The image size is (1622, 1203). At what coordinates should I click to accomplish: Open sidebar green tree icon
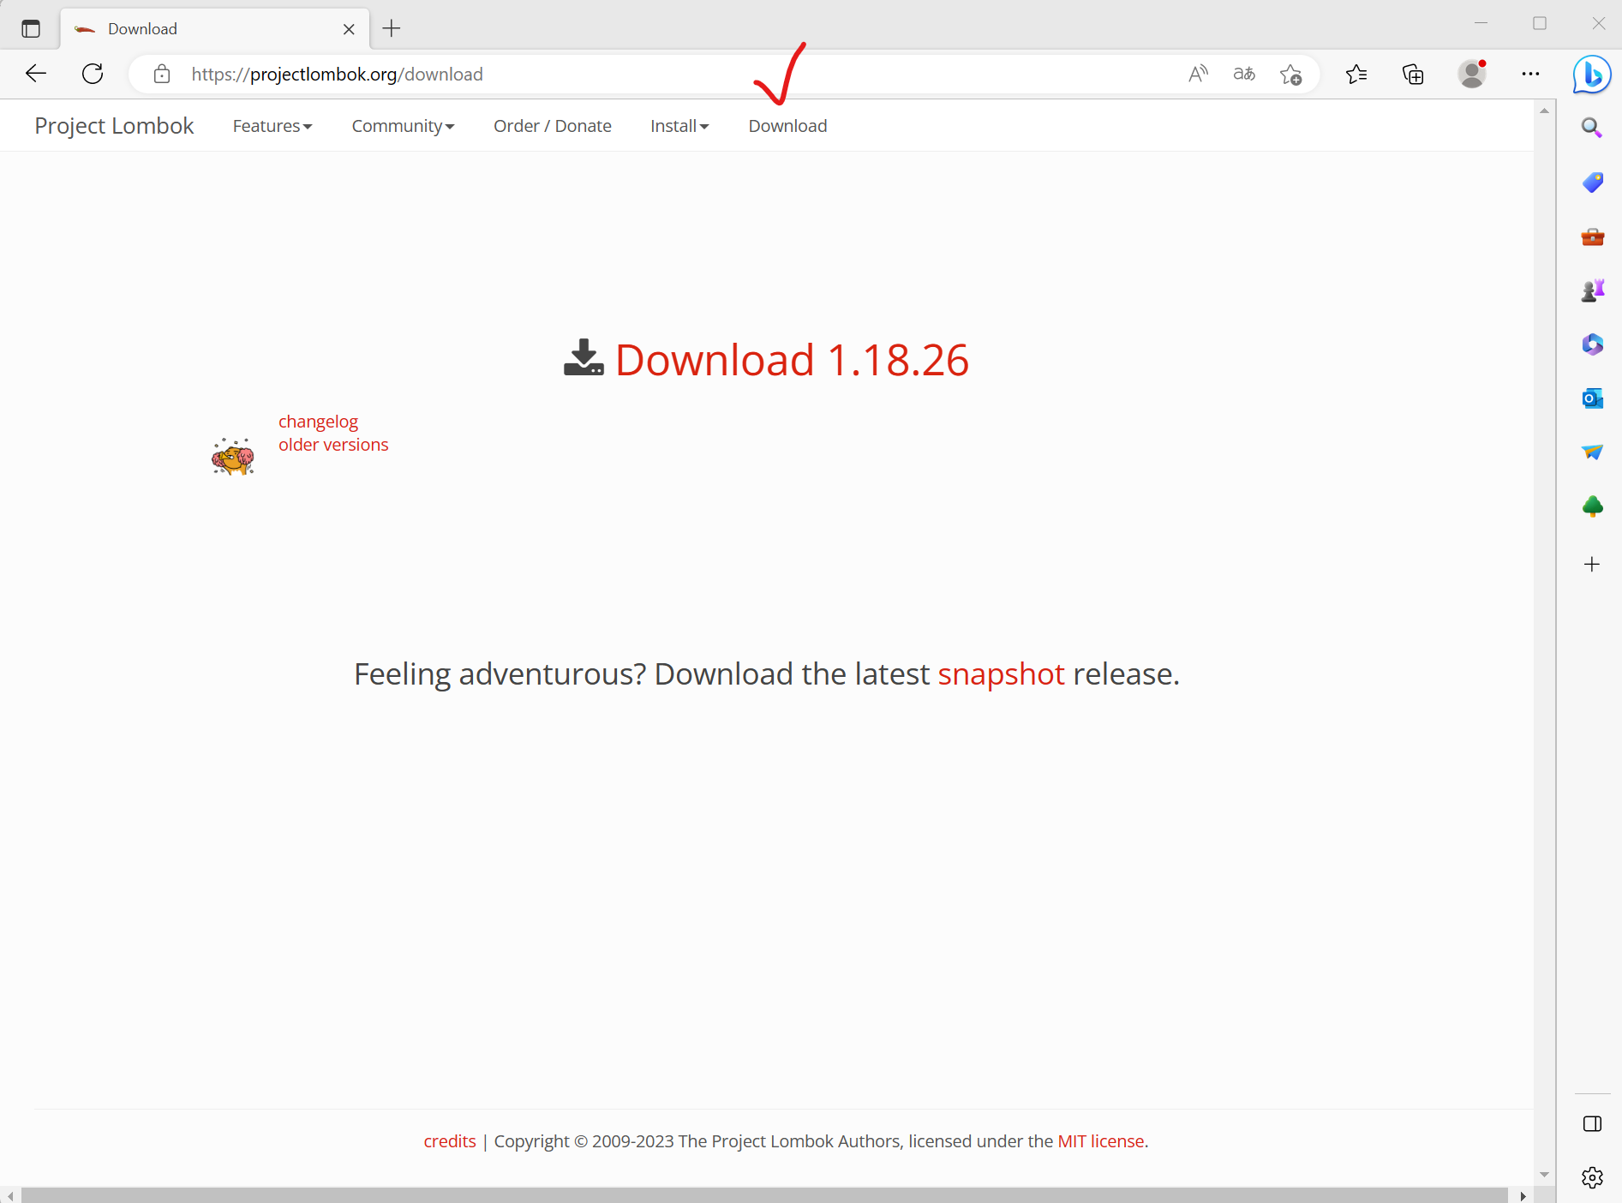1592,506
